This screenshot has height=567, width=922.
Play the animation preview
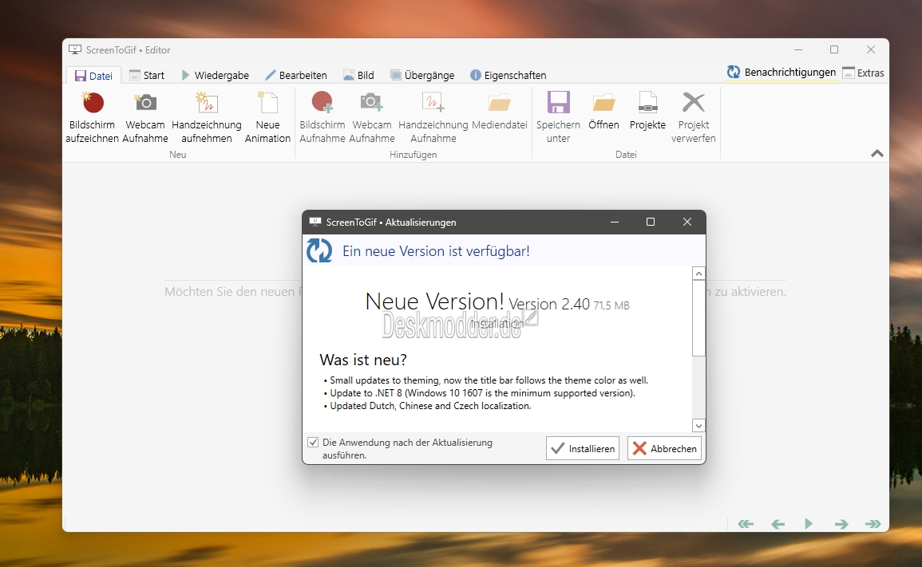tap(809, 523)
